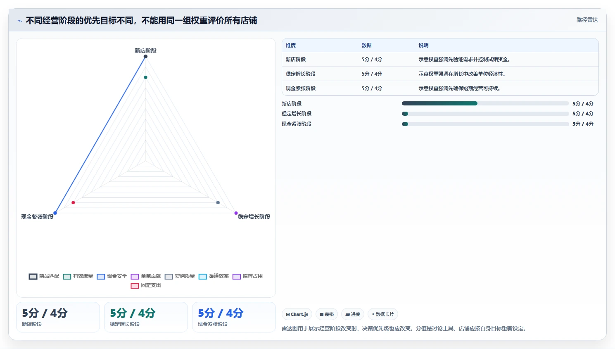Viewport: 615px width, 349px height.
Task: Click description 示意权重强调先验证需求并控制试错资金
Action: 465,60
